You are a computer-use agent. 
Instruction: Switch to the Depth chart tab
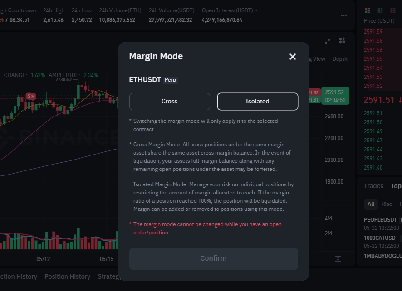pyautogui.click(x=340, y=59)
